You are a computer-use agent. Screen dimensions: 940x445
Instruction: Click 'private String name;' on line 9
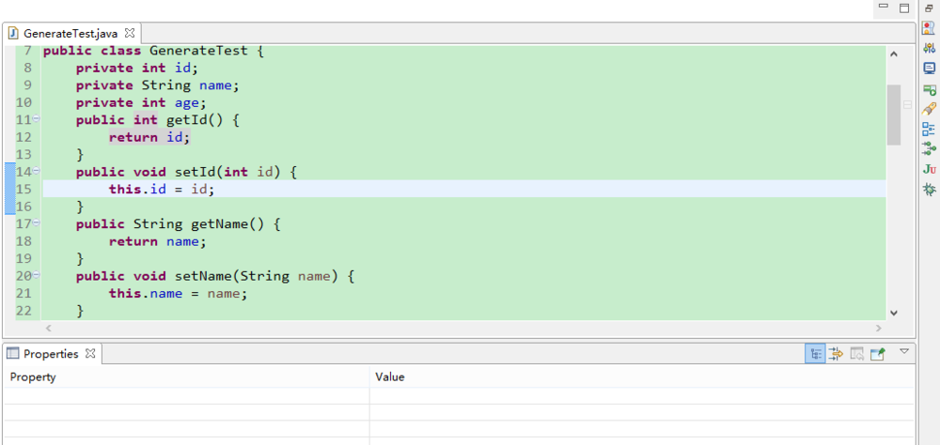[158, 85]
